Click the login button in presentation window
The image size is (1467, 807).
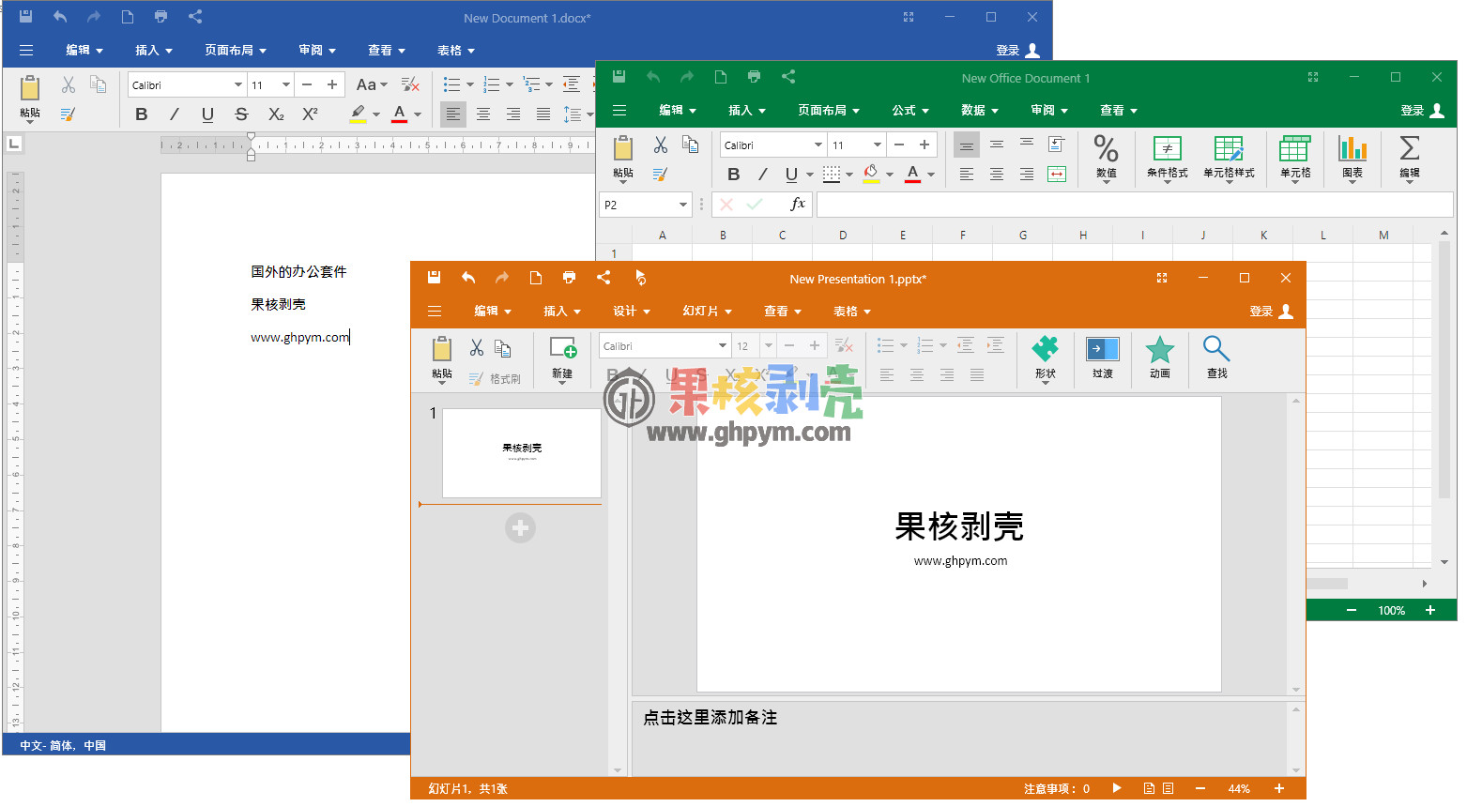point(1271,312)
